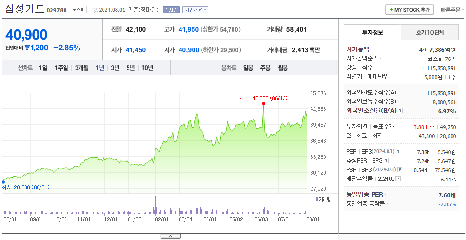Click the 거래량 value 58,401

[296, 30]
